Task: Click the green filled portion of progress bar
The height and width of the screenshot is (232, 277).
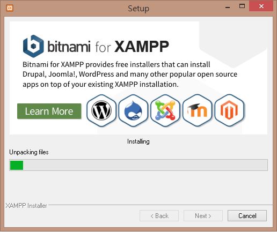Action: point(17,165)
